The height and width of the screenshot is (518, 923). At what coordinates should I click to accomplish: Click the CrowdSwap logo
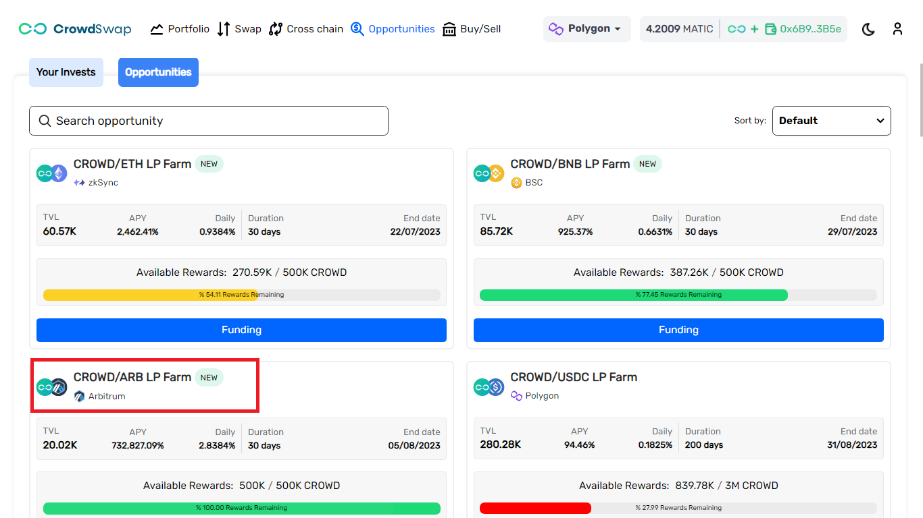75,29
